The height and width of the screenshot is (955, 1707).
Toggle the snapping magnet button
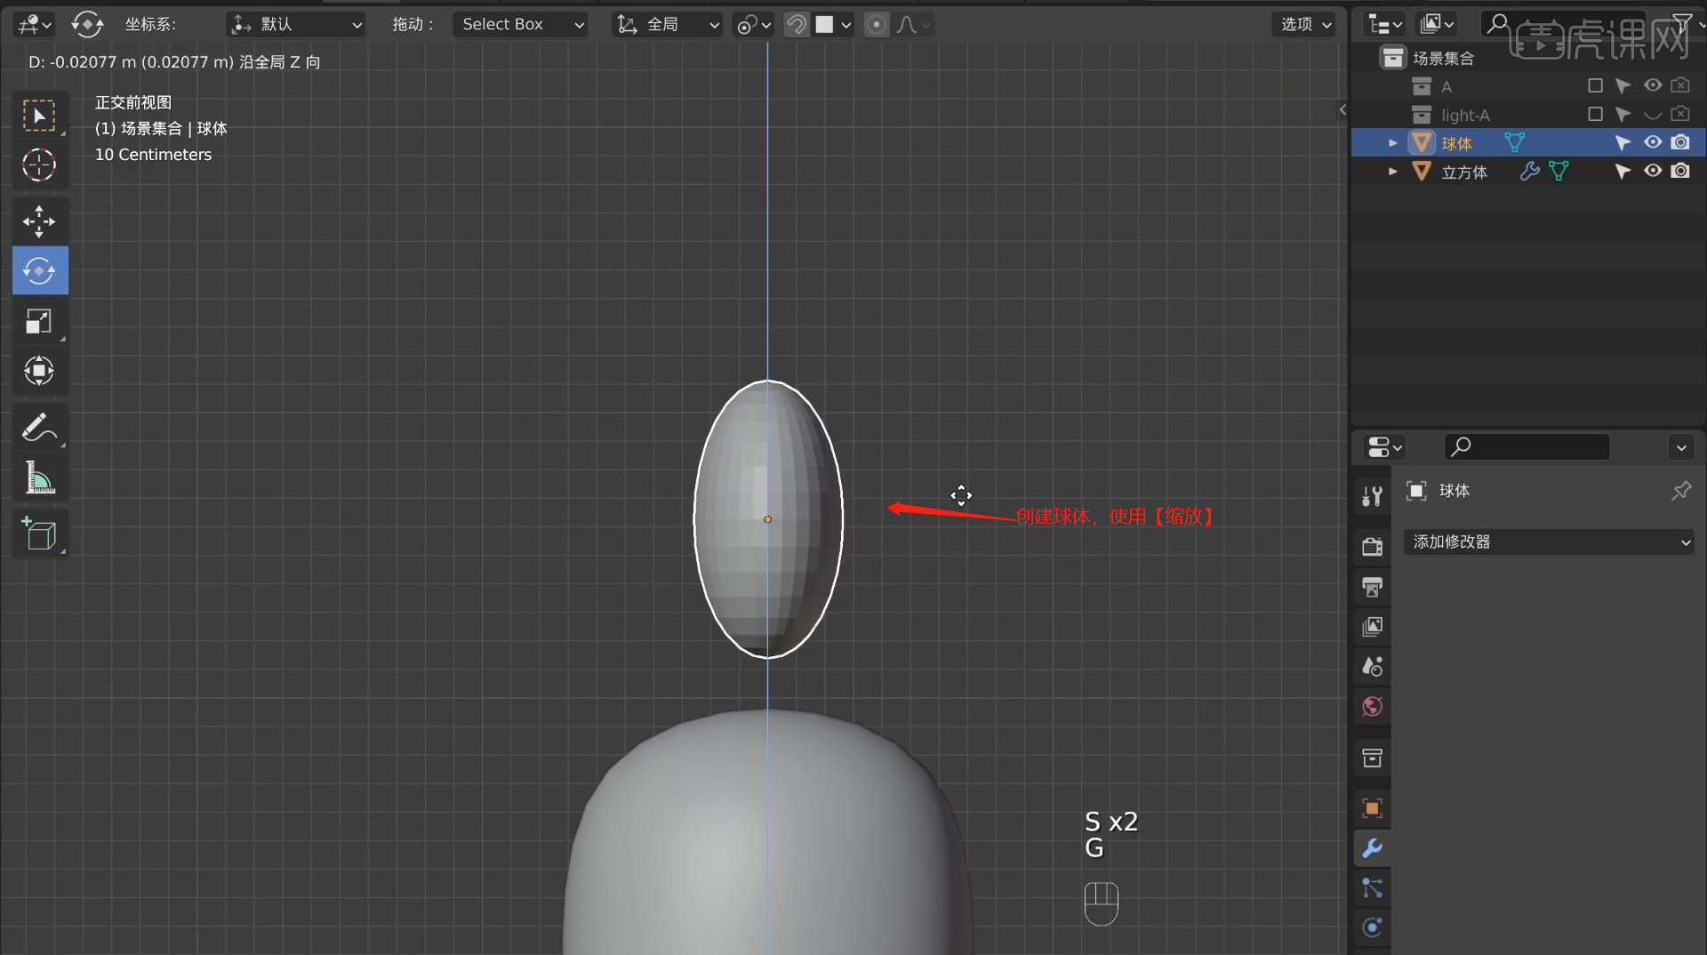coord(797,25)
